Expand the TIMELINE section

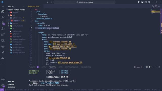[x=11, y=84]
